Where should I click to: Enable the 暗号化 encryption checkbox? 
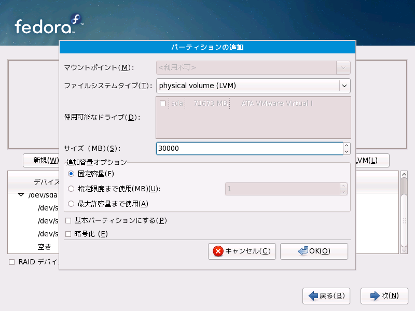click(68, 234)
